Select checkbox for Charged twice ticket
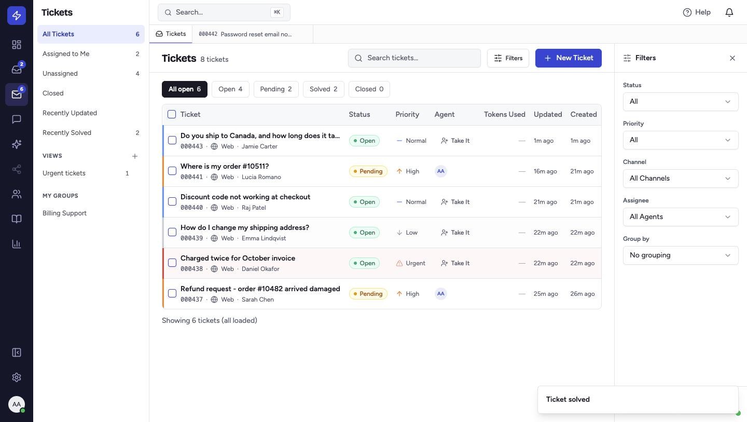The height and width of the screenshot is (422, 747). tap(172, 263)
